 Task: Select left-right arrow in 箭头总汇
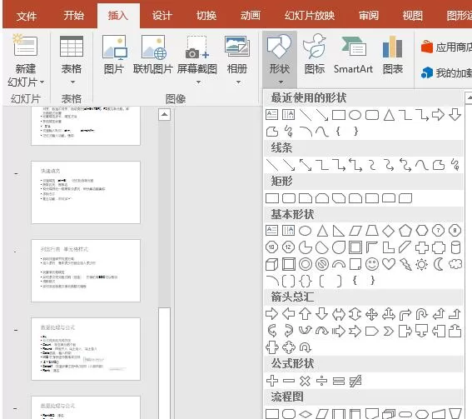point(339,314)
